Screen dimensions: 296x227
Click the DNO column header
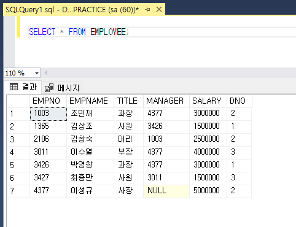(x=240, y=101)
